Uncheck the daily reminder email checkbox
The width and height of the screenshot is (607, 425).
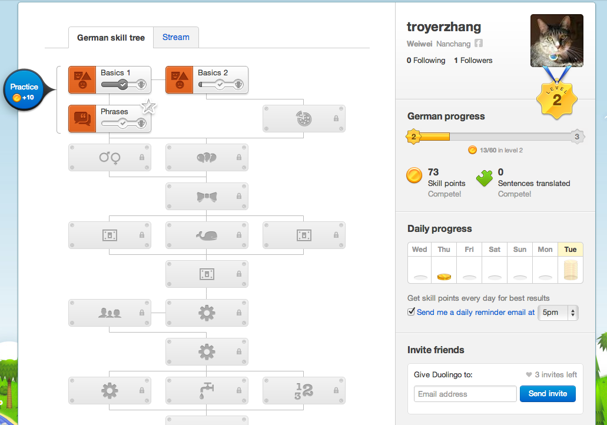pyautogui.click(x=411, y=311)
